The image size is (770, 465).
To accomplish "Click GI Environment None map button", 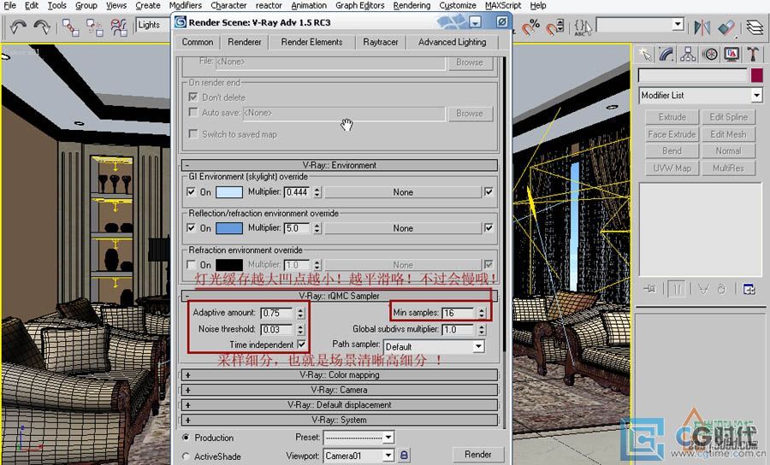I will [x=403, y=192].
